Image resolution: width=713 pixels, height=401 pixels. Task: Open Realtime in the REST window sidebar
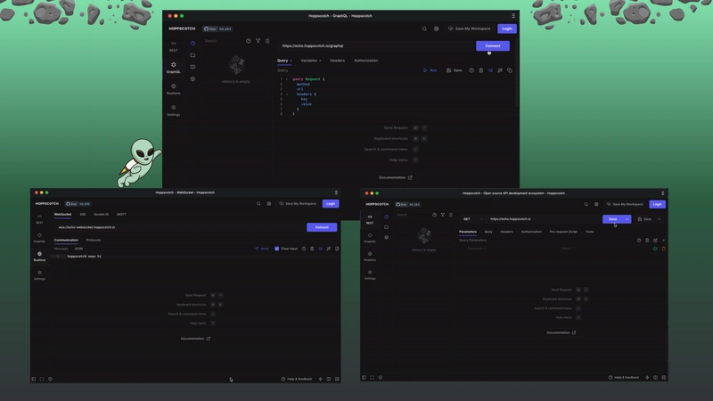370,257
